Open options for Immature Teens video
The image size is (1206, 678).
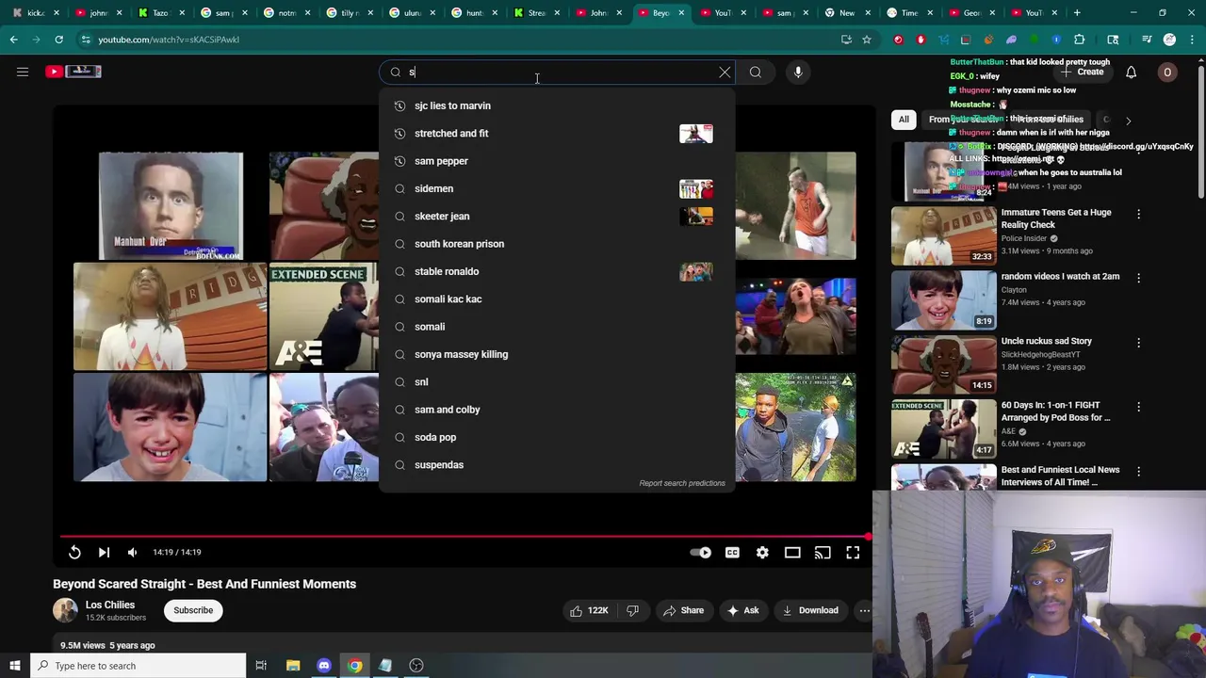click(1138, 214)
